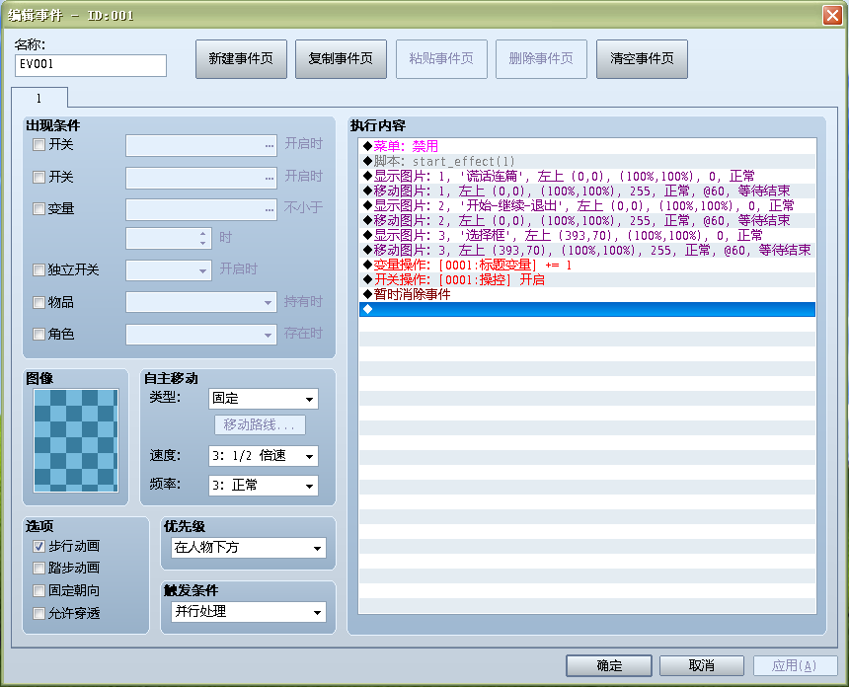The height and width of the screenshot is (687, 849).
Task: Select the 变量操作 [0001:标题变量] line
Action: [x=587, y=265]
